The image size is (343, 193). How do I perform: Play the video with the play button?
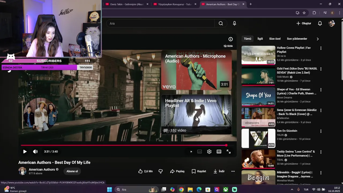pos(25,151)
